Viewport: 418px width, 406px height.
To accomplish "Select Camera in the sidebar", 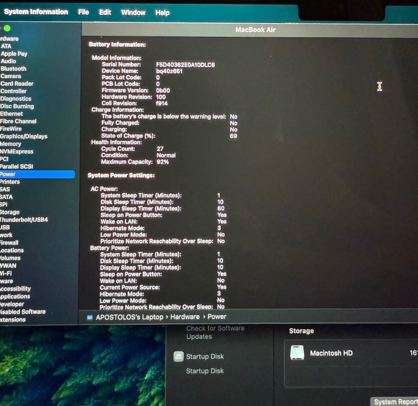I will coord(11,76).
